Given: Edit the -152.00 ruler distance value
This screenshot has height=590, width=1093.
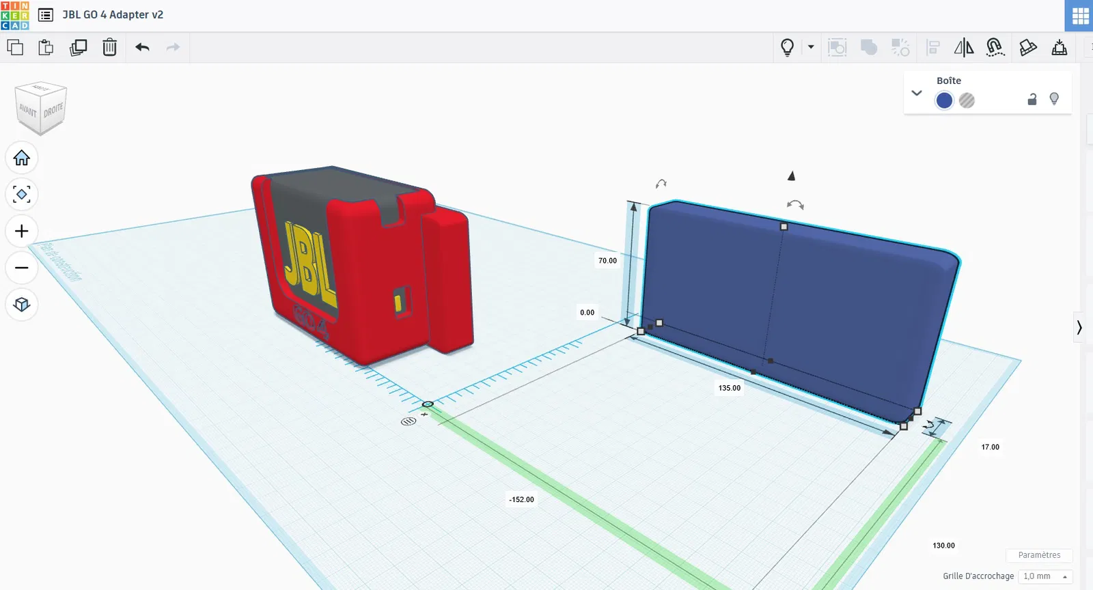Looking at the screenshot, I should tap(521, 499).
